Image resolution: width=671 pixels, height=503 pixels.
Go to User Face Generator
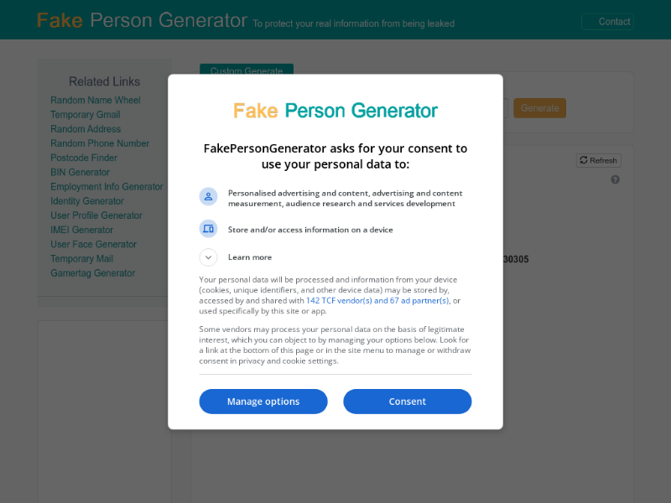[93, 244]
